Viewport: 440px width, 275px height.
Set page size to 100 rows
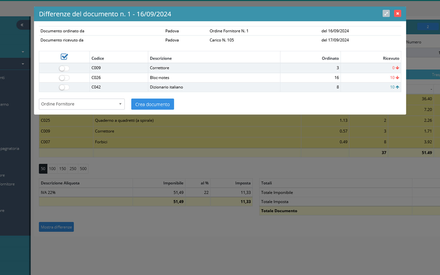click(x=52, y=169)
